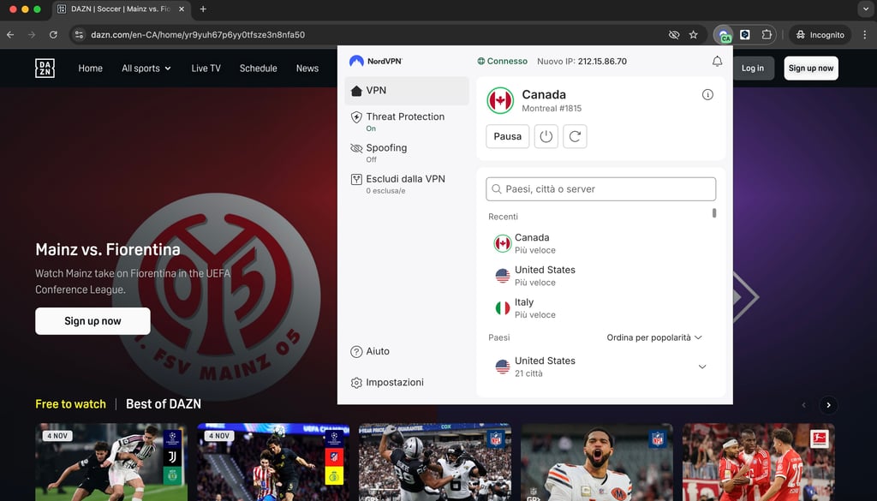
Task: Open the browser extensions puzzle icon
Action: [x=767, y=34]
